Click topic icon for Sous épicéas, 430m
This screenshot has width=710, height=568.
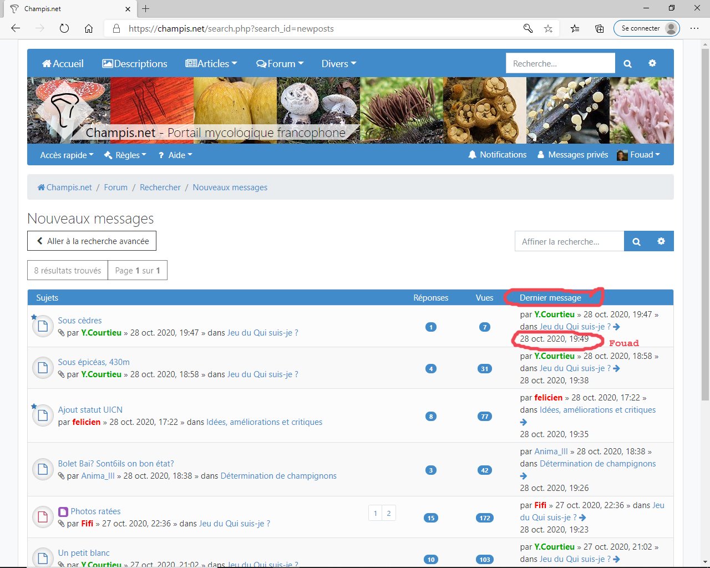(43, 368)
